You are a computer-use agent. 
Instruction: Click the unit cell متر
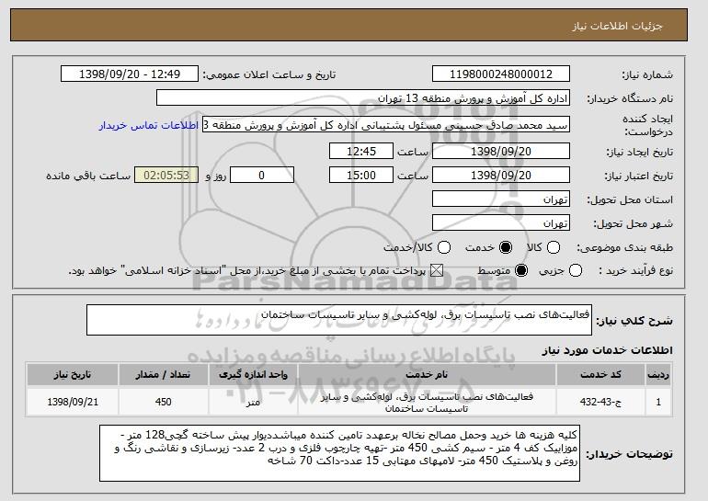253,402
